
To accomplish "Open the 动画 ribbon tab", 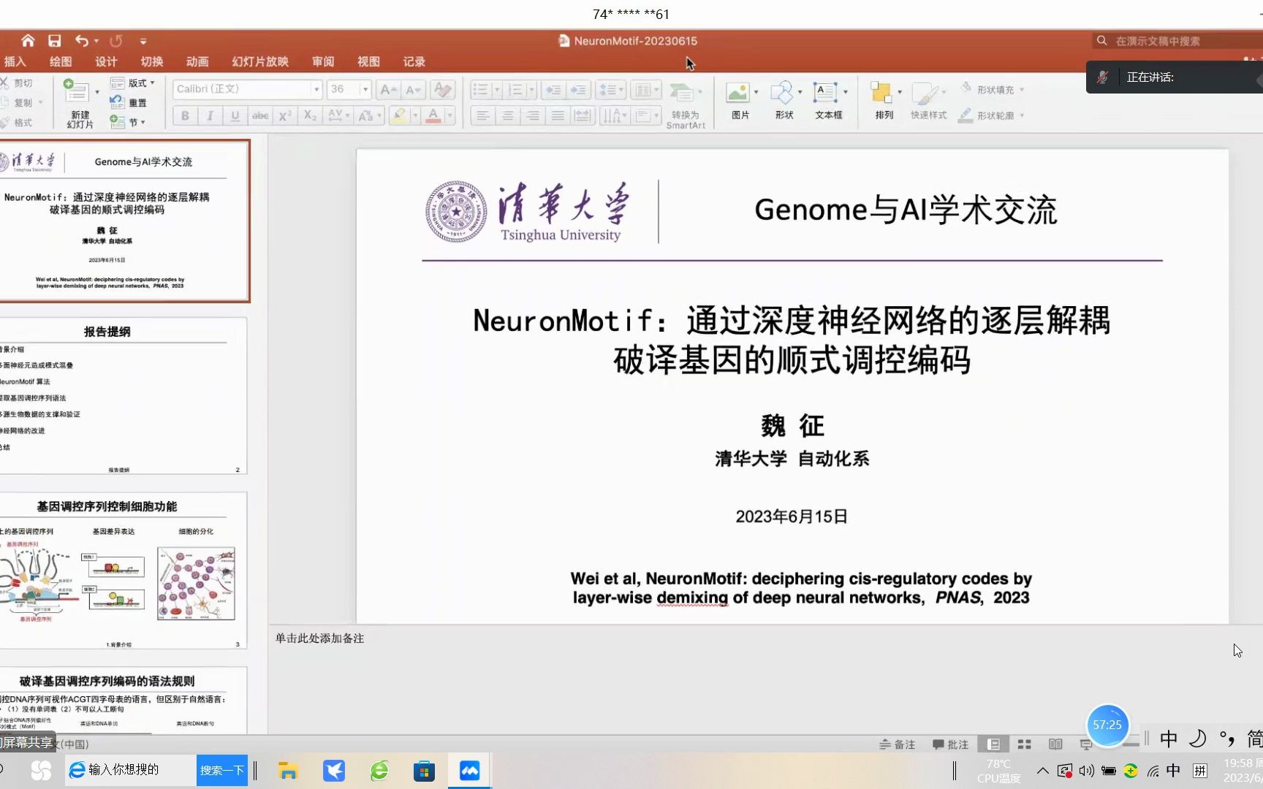I will tap(197, 62).
